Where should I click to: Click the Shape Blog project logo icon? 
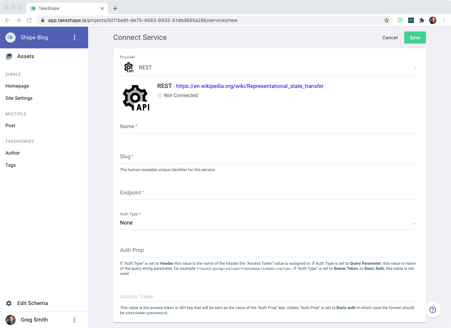pyautogui.click(x=11, y=38)
